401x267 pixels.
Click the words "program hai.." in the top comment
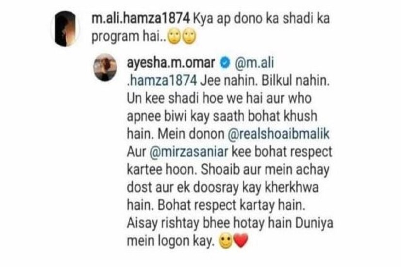coord(129,37)
